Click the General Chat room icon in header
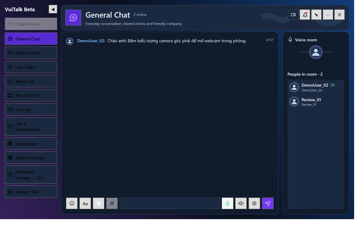Viewport: 359px width, 231px height. coord(73,18)
